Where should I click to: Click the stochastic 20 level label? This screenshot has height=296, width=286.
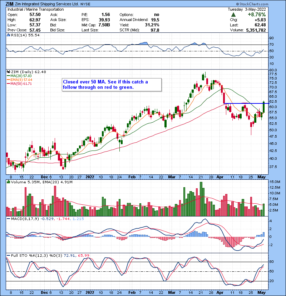(x=271, y=281)
